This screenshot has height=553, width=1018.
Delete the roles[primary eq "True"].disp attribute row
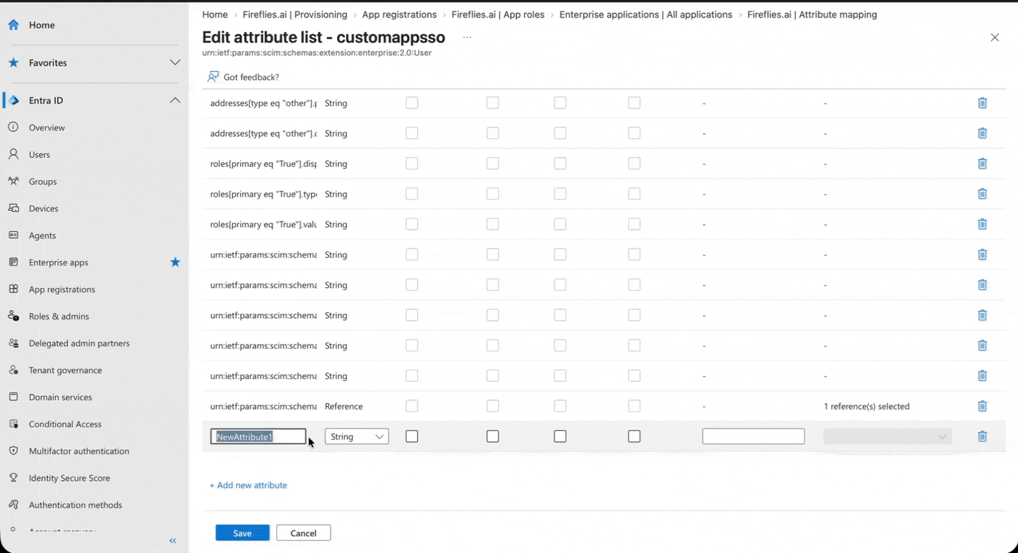pos(982,164)
